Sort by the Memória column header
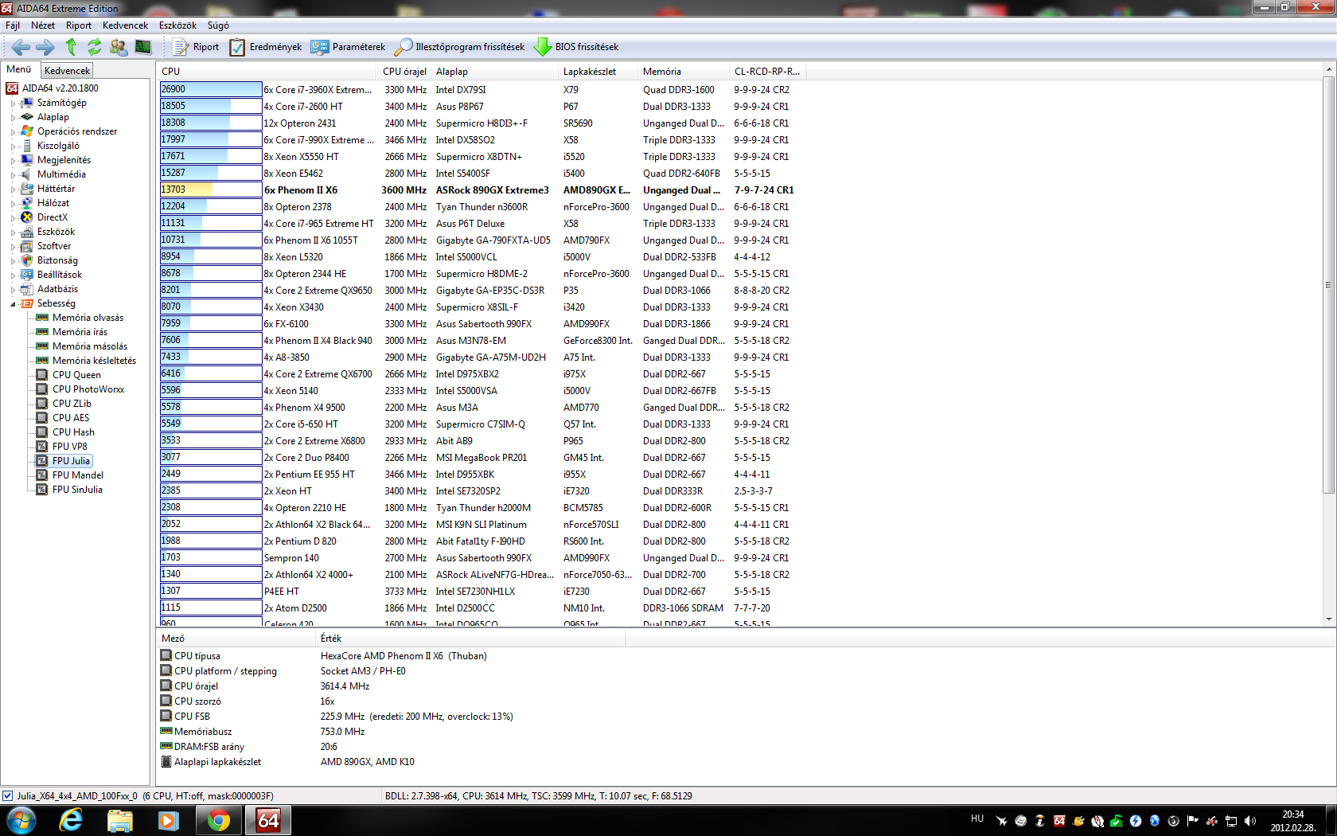Screen dimensions: 1337x836 [684, 71]
